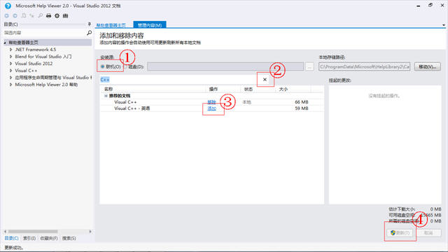This screenshot has width=448, height=252.
Task: Click the 更新成功 status bar text
Action: pyautogui.click(x=14, y=248)
